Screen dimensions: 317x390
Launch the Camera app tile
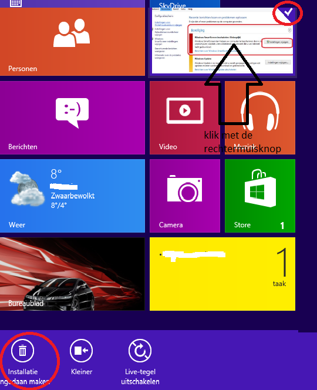[185, 196]
